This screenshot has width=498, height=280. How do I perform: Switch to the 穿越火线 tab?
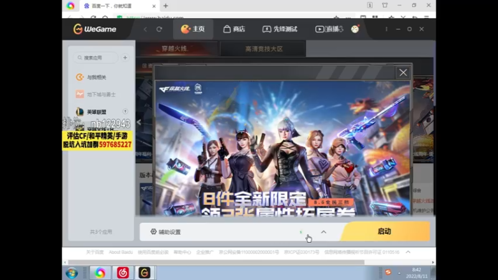177,49
